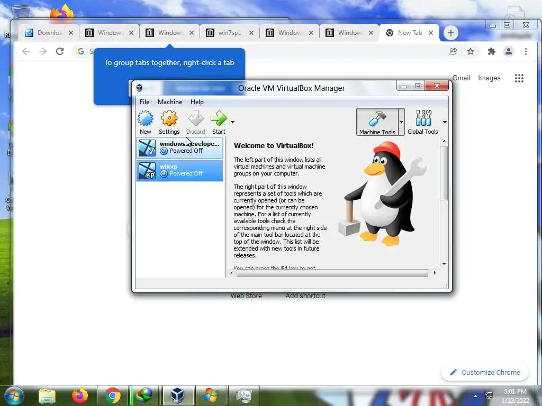
Task: Click the horizontal scrollbar in welcome pane
Action: [332, 273]
